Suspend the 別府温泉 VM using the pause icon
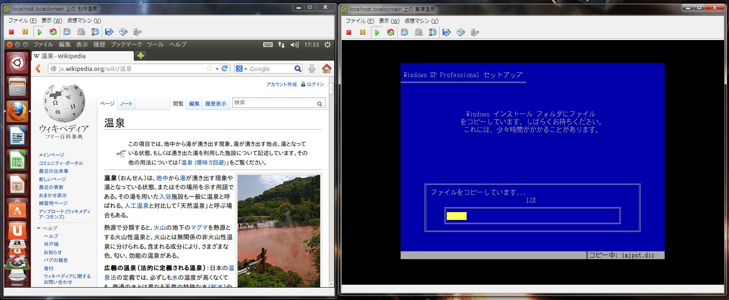This screenshot has width=729, height=300. point(25,32)
